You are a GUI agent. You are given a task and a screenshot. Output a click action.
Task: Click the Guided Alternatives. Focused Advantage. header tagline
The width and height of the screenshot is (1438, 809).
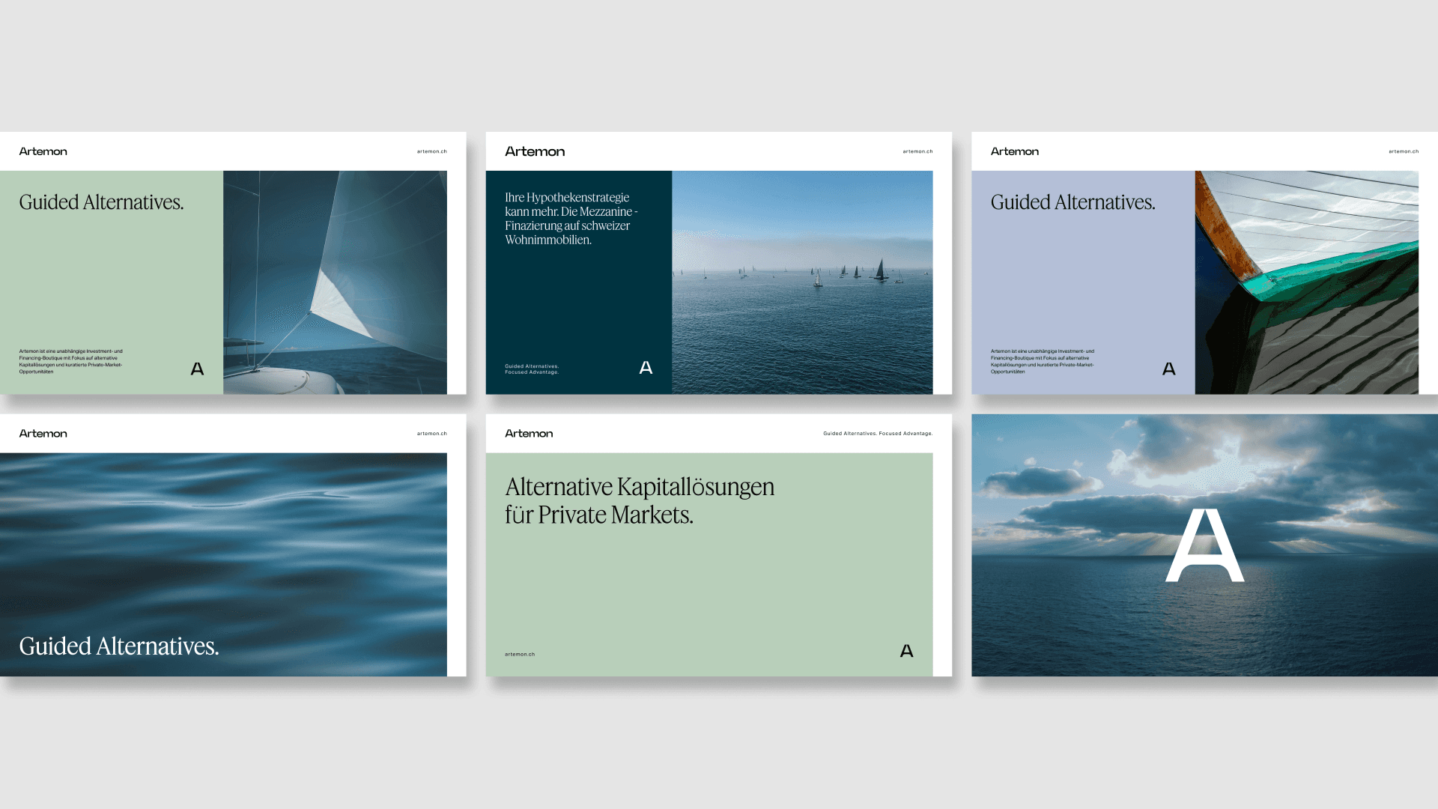[877, 434]
